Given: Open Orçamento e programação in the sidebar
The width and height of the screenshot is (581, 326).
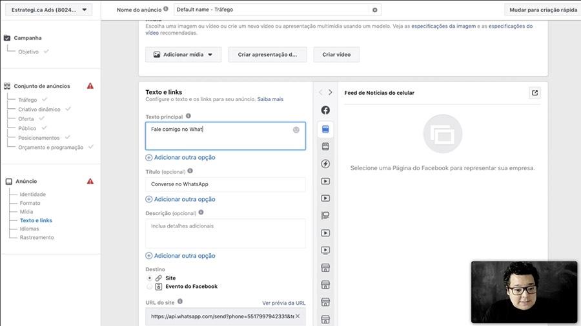Looking at the screenshot, I should click(x=51, y=148).
